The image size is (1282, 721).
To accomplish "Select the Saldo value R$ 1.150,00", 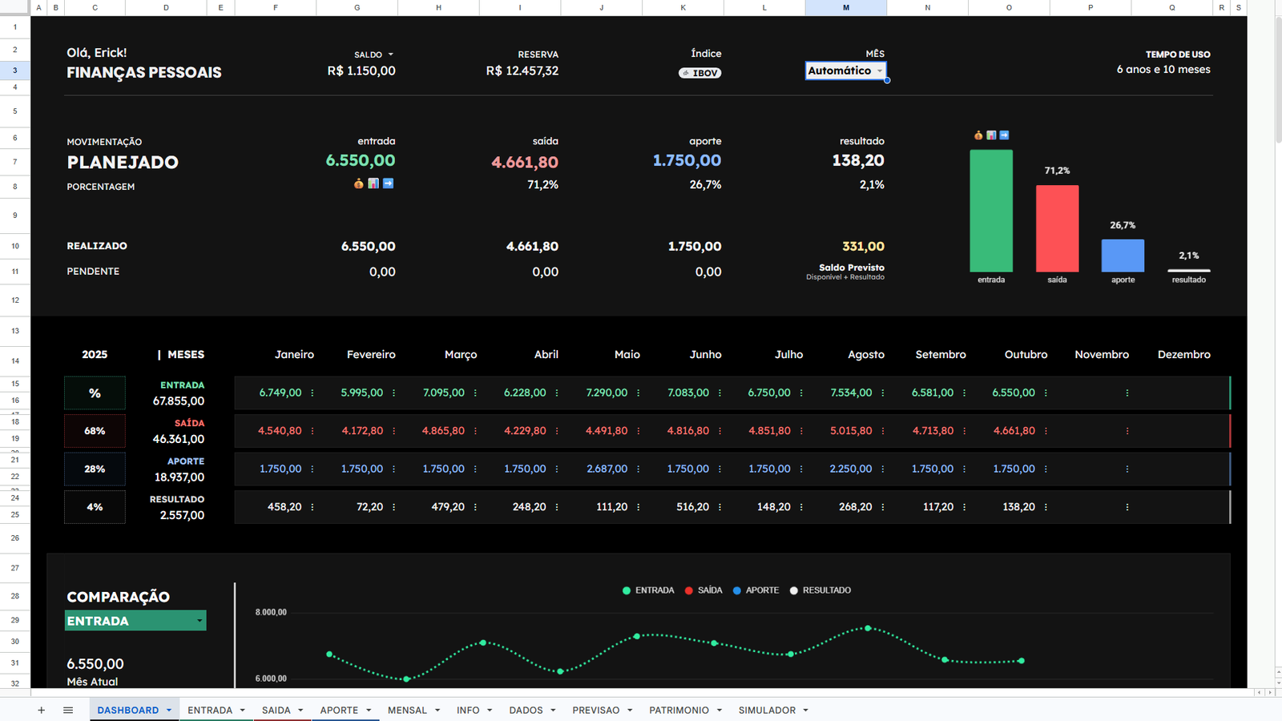I will click(361, 70).
